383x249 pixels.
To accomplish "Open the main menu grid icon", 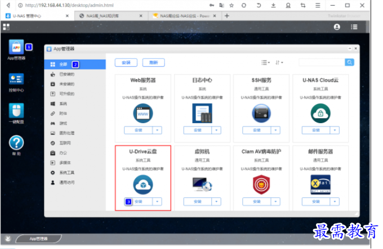I will 6,27.
